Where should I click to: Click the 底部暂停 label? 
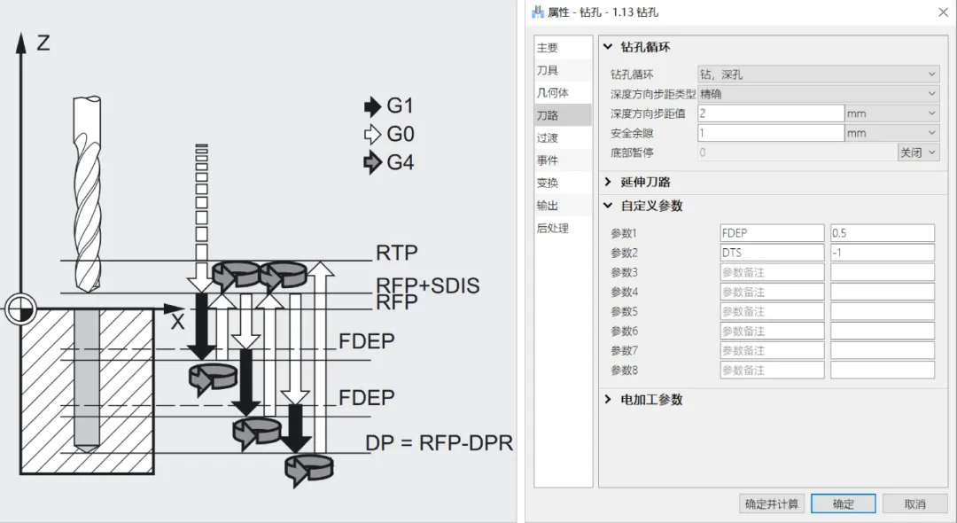point(632,152)
